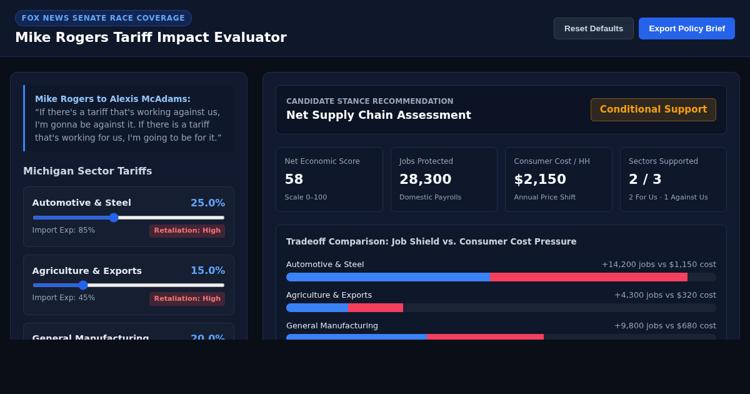Screen dimensions: 750x394
Task: Adjust the Automotive & Steel tariff slider
Action: (x=129, y=218)
